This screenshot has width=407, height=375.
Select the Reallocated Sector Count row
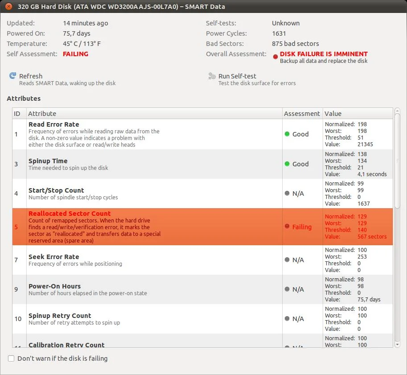click(x=202, y=227)
